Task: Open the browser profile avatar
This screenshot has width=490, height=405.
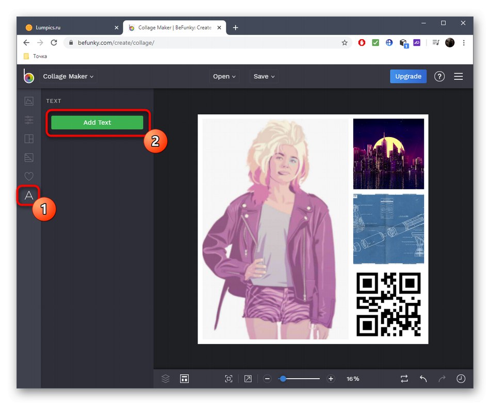Action: click(x=450, y=42)
